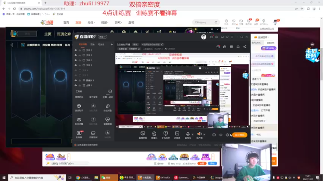Expand the toolbox more-options circle
The width and height of the screenshot is (323, 181).
[110, 91]
